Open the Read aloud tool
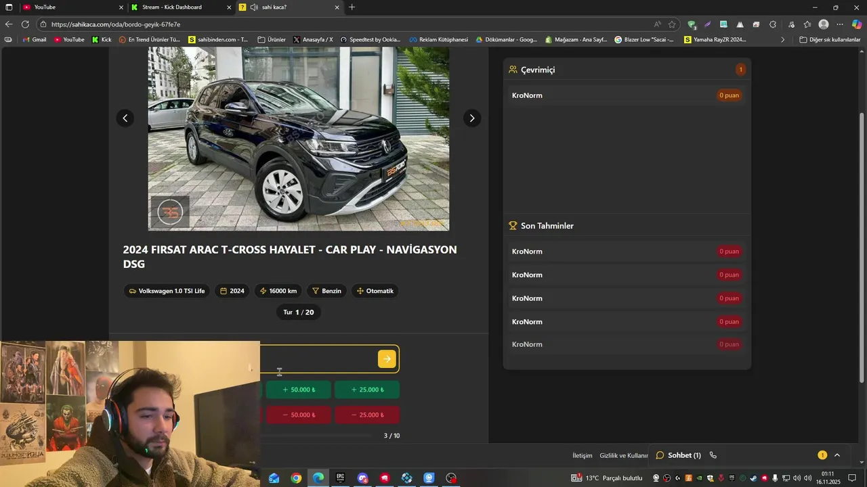This screenshot has width=867, height=487. pos(657,24)
